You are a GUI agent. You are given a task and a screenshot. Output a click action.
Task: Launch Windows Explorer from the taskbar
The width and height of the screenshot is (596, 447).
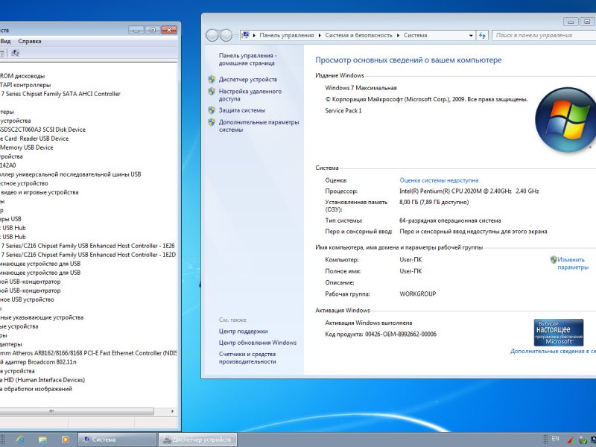[x=42, y=440]
